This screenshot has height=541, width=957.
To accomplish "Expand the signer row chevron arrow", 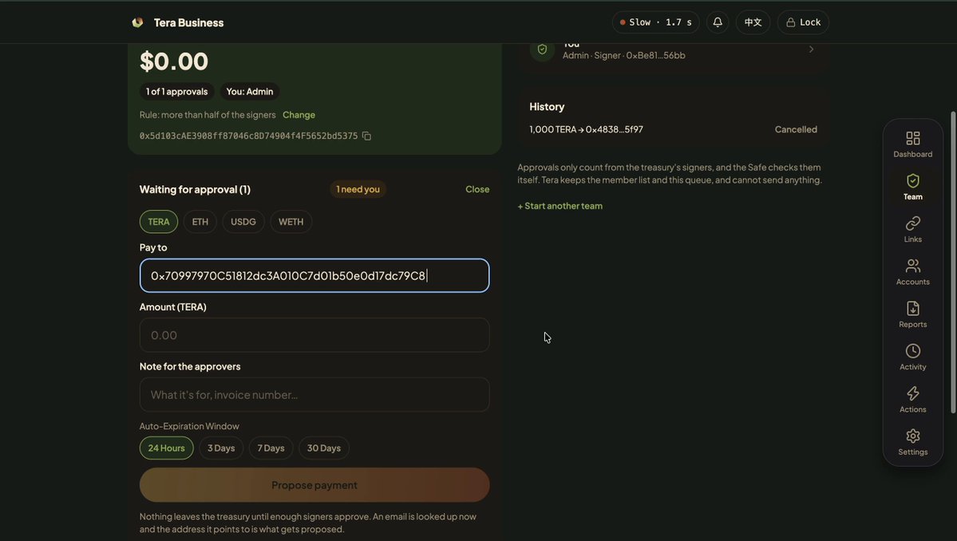I will (811, 49).
